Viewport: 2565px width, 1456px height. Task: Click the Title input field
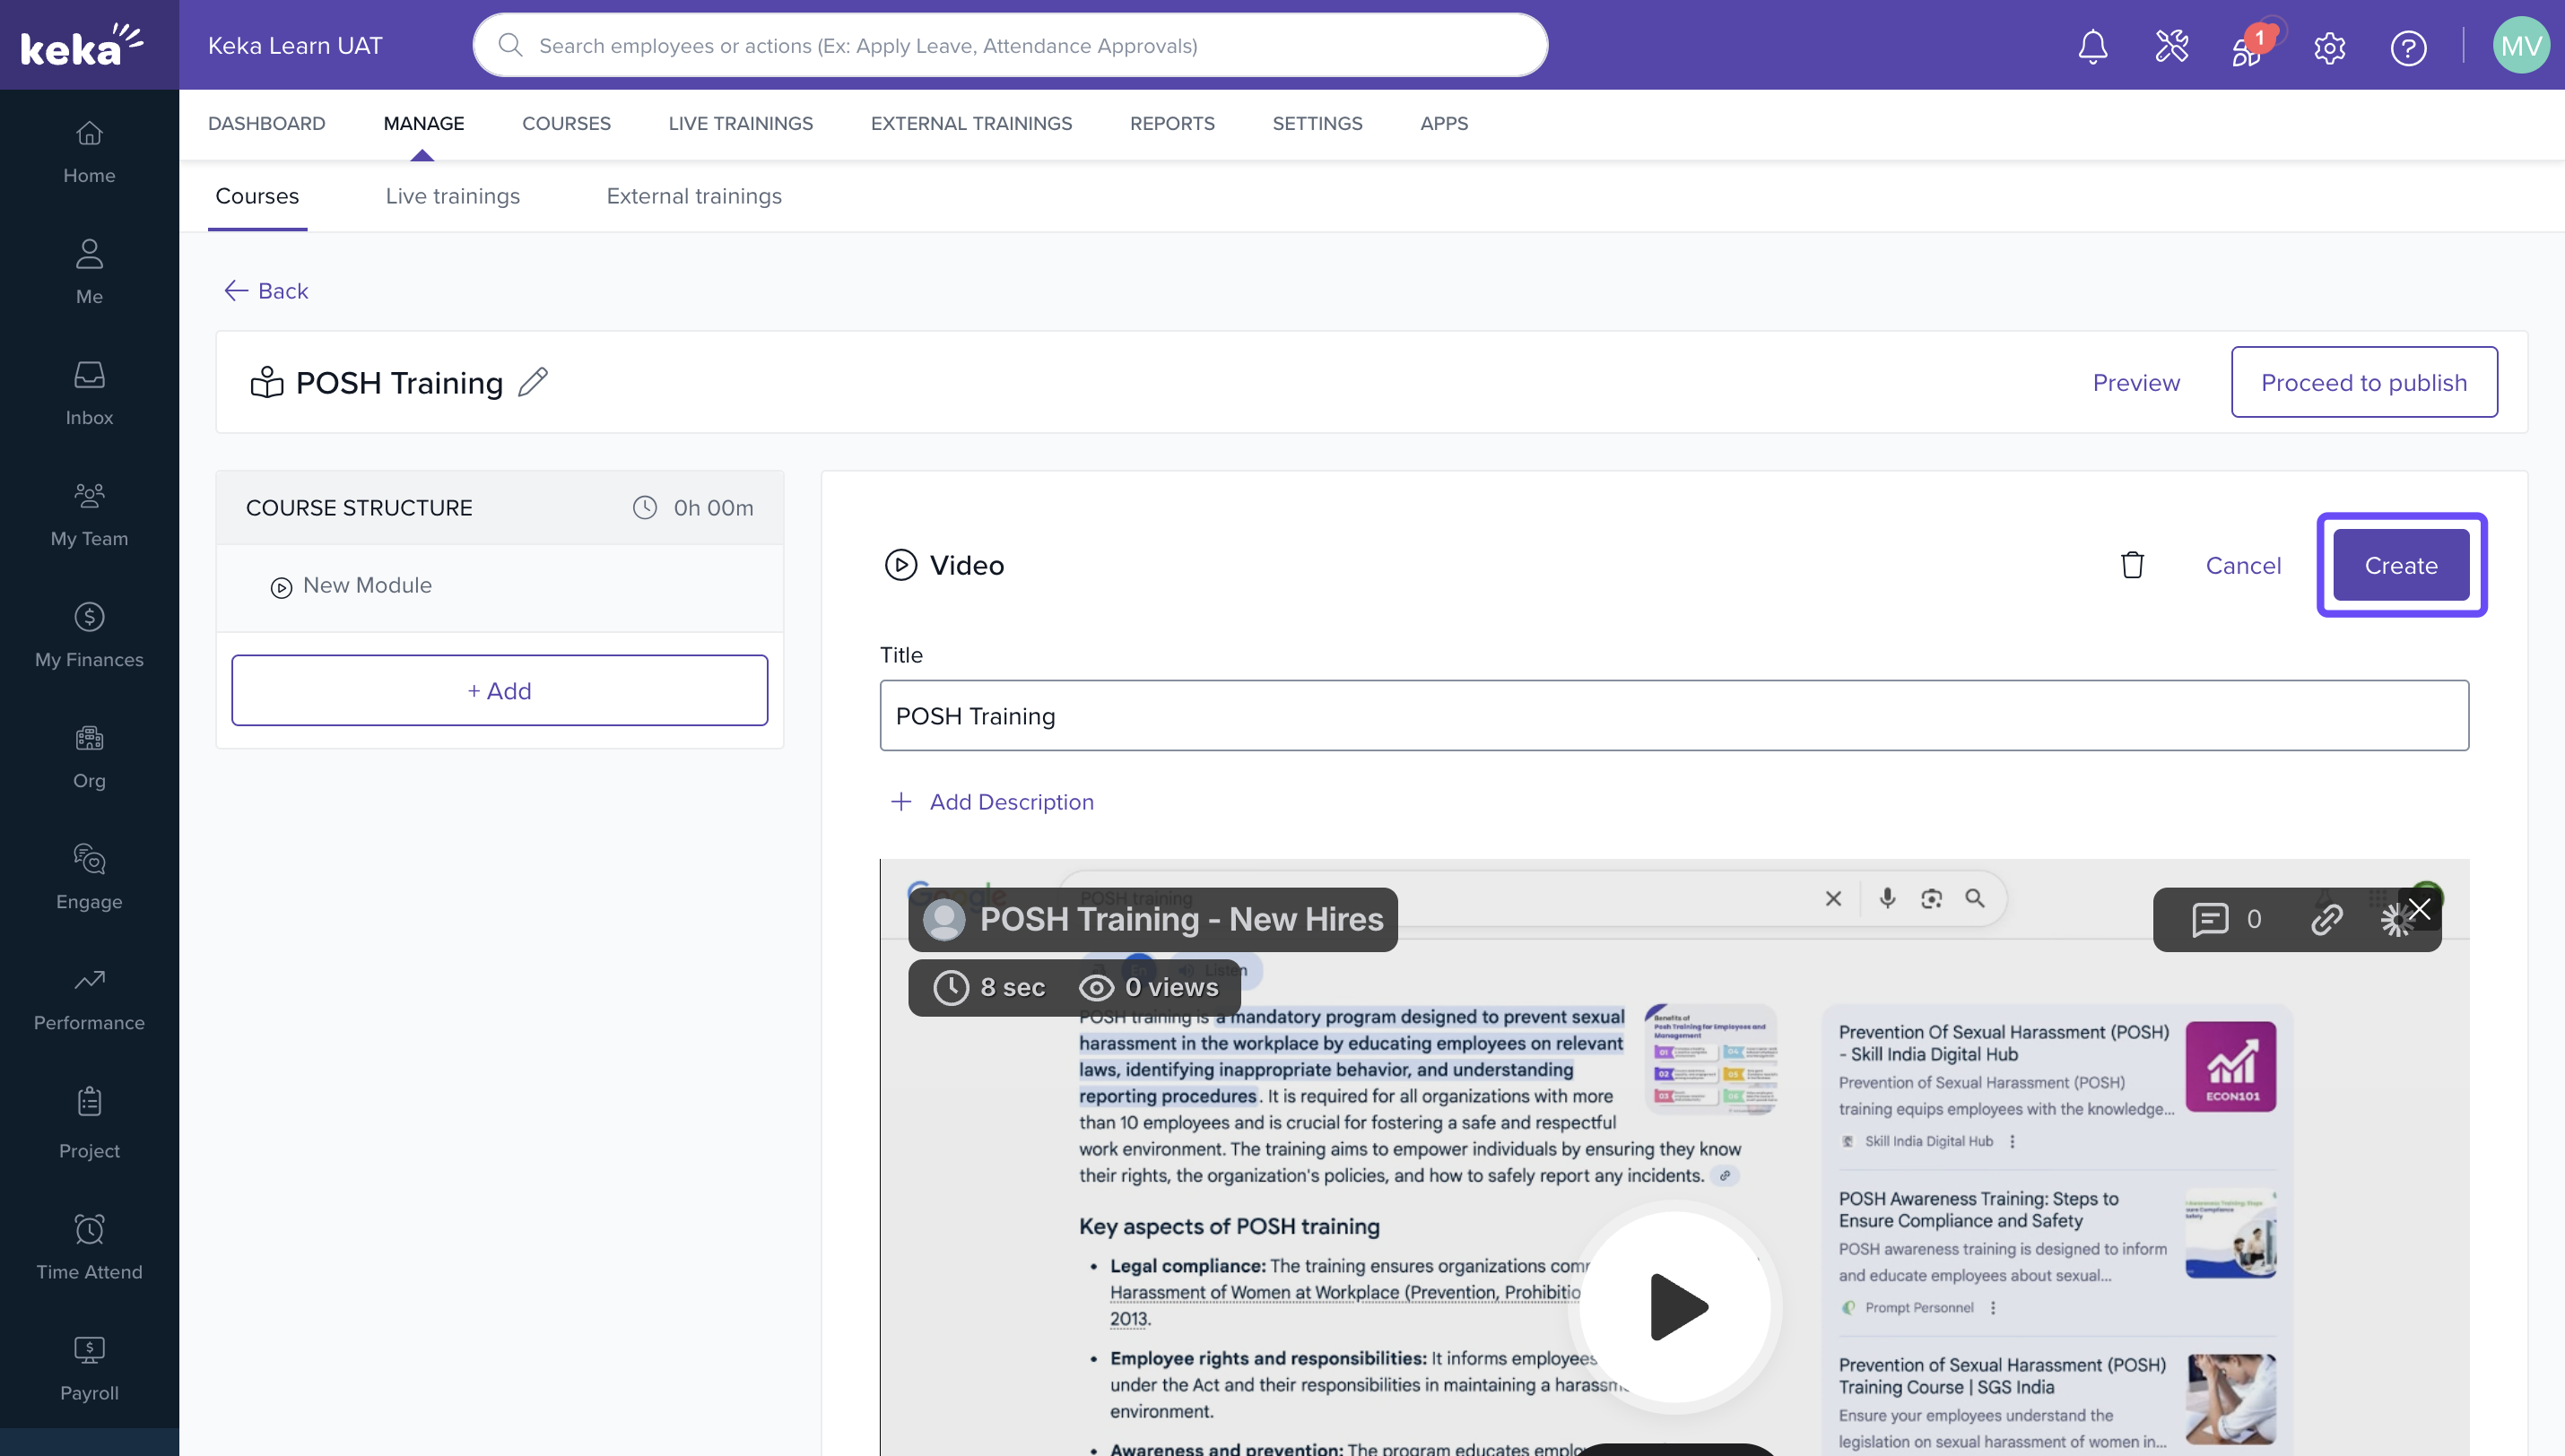tap(1673, 716)
